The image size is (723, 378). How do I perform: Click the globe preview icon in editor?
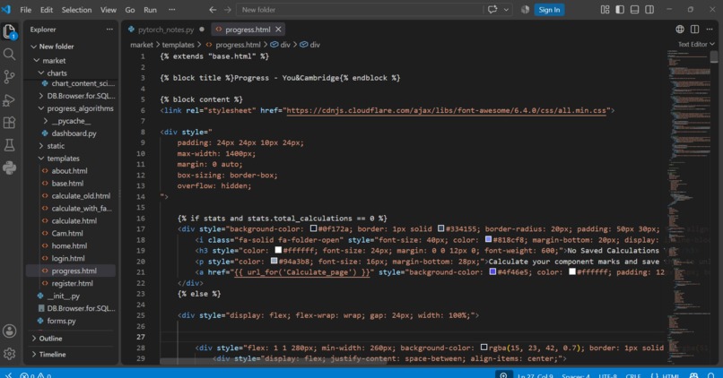(680, 30)
